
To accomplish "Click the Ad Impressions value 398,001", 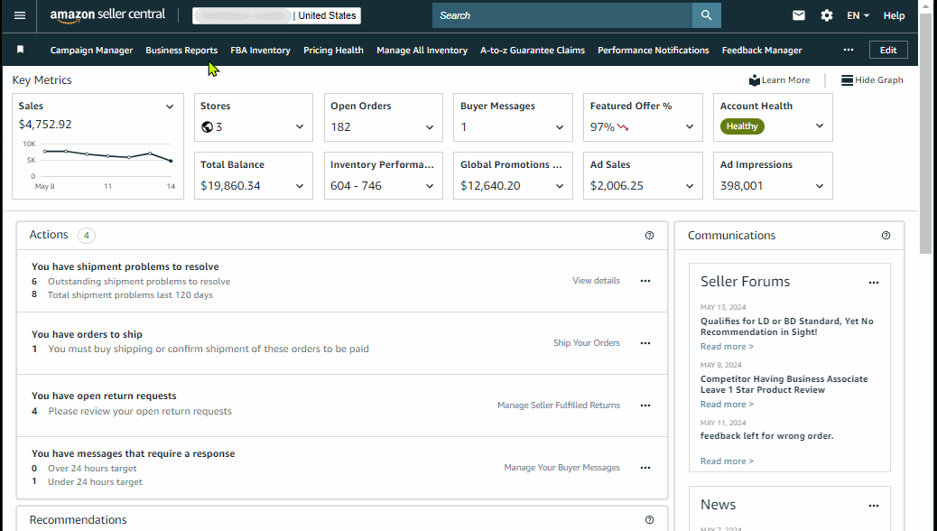I will coord(742,186).
